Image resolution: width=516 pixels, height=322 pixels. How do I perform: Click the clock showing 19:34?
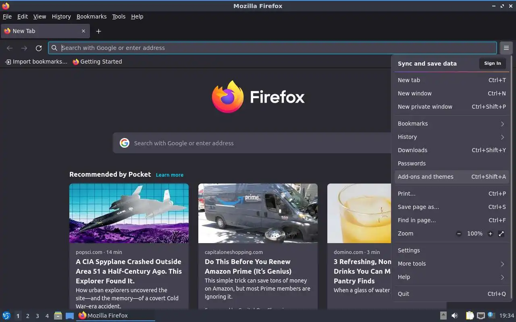point(507,316)
